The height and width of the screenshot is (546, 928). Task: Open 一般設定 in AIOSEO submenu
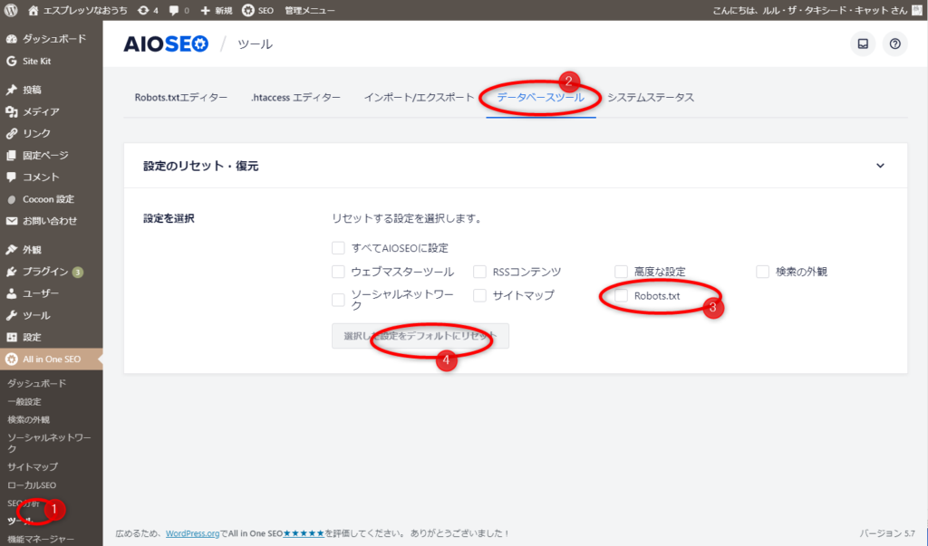24,402
